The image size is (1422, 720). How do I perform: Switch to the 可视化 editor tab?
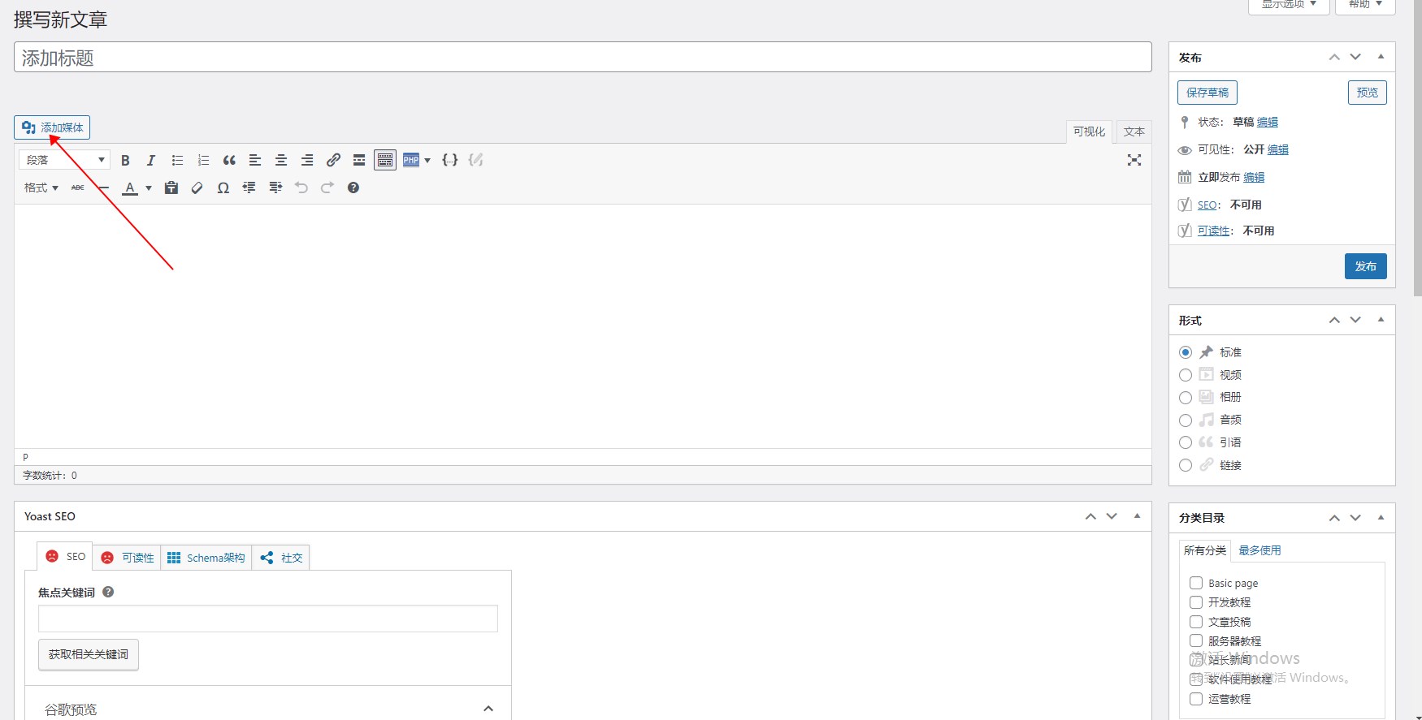point(1089,131)
